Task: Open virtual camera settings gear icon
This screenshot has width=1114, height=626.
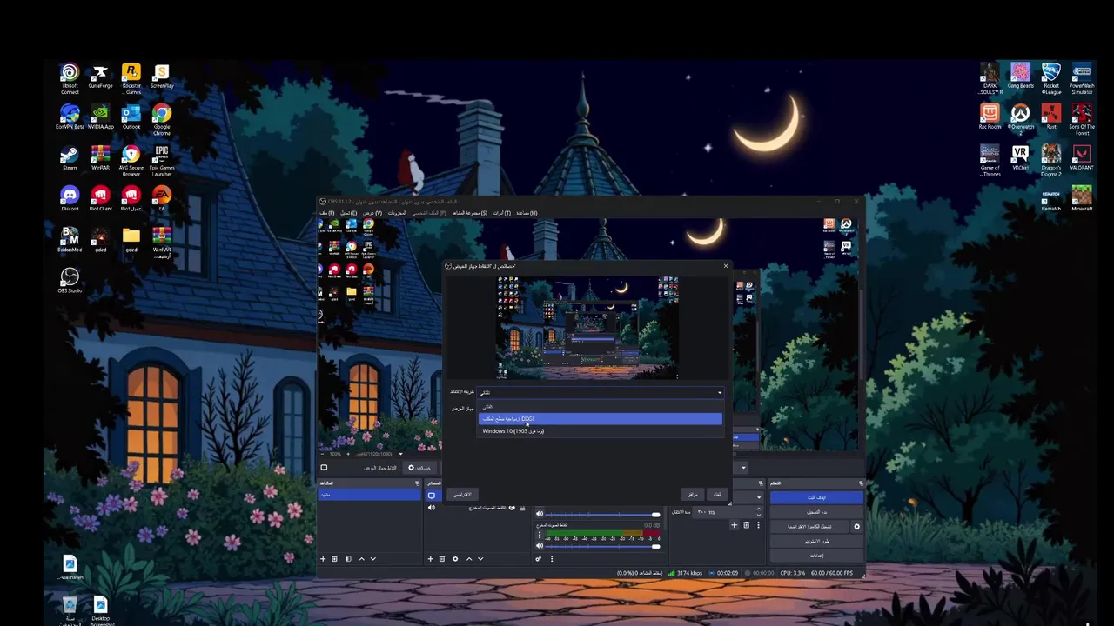Action: pos(856,527)
